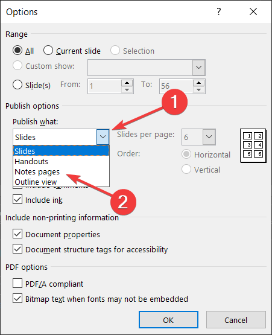Open the Custom show dropdown
The height and width of the screenshot is (335, 272).
tap(198, 68)
